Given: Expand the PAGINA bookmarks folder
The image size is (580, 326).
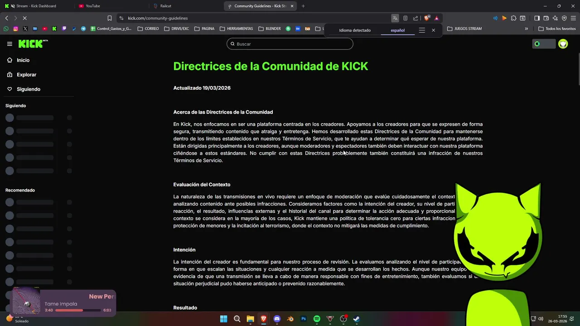Looking at the screenshot, I should pos(204,29).
